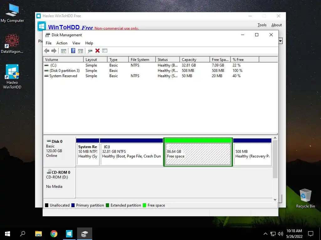Click the network icon in system tray
321x240 pixels.
coord(273,234)
